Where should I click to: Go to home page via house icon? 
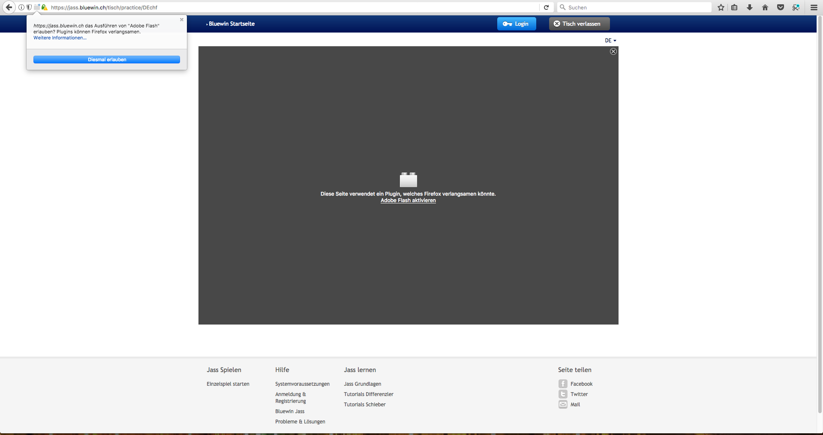pos(765,7)
